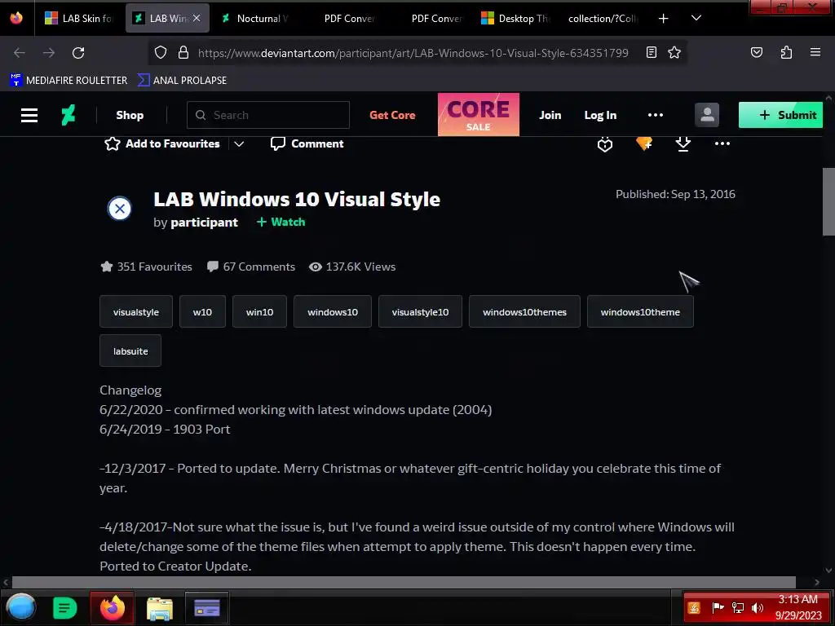
Task: Focus the deviantart.com address bar
Action: click(x=413, y=53)
